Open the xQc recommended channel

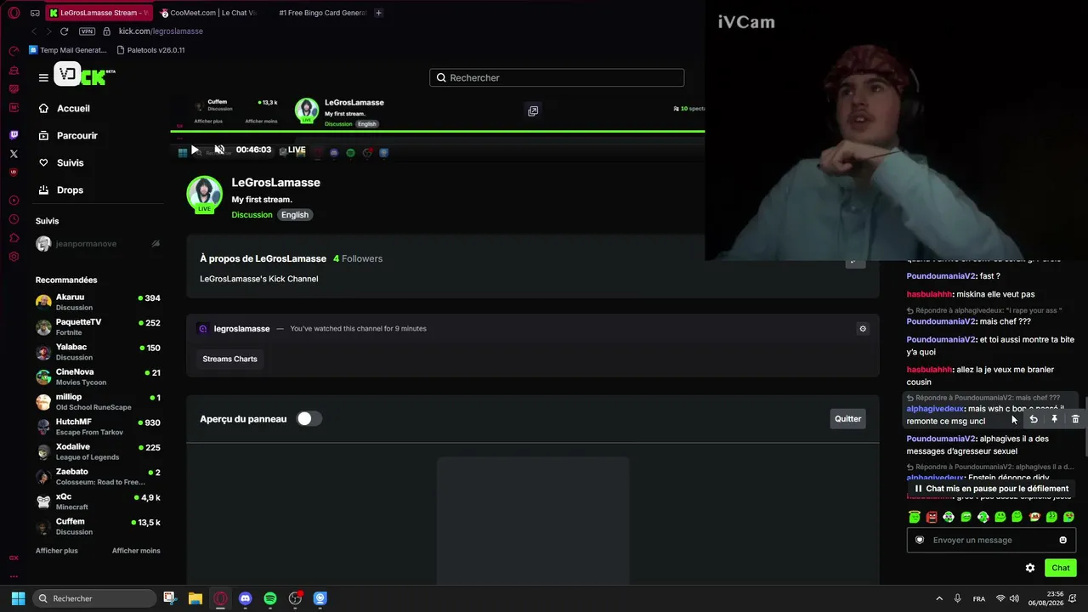[x=99, y=501]
